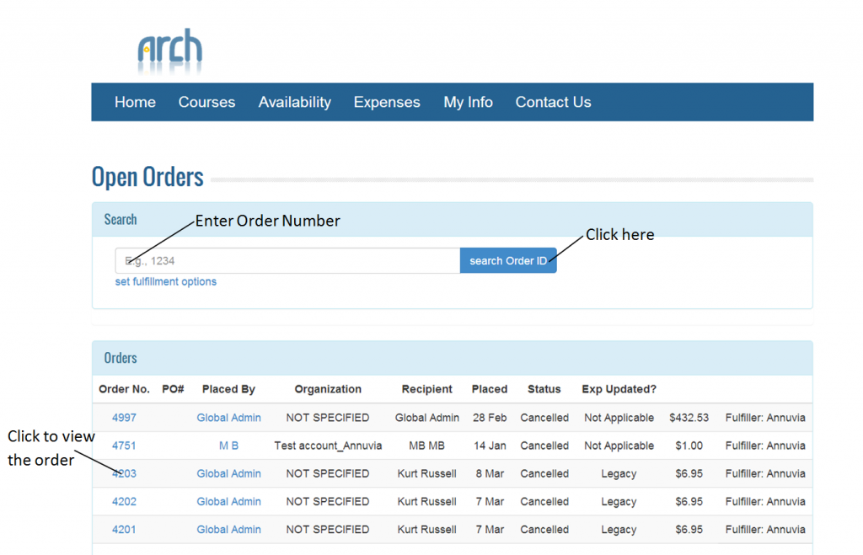This screenshot has height=555, width=863.
Task: View order 4997
Action: (x=124, y=418)
